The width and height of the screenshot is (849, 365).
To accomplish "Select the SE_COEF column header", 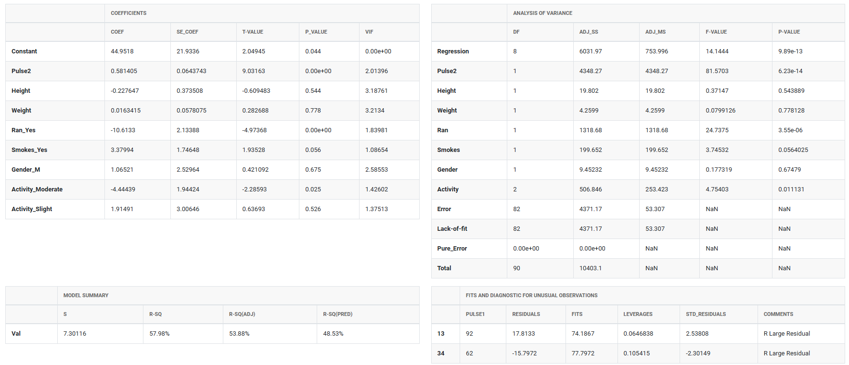I will click(187, 32).
